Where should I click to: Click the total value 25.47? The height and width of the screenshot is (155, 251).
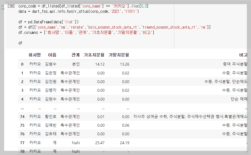tap(100, 143)
